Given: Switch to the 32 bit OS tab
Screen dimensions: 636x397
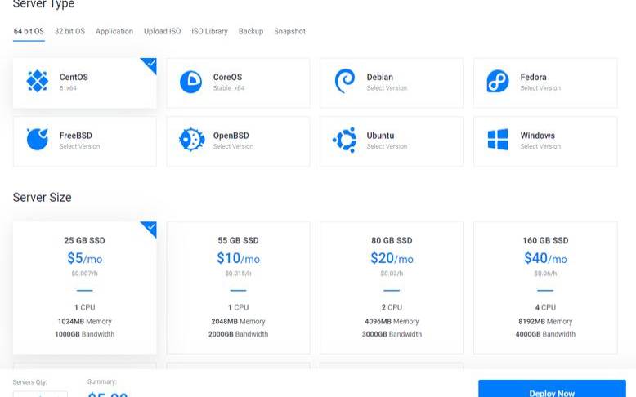Looking at the screenshot, I should [69, 31].
